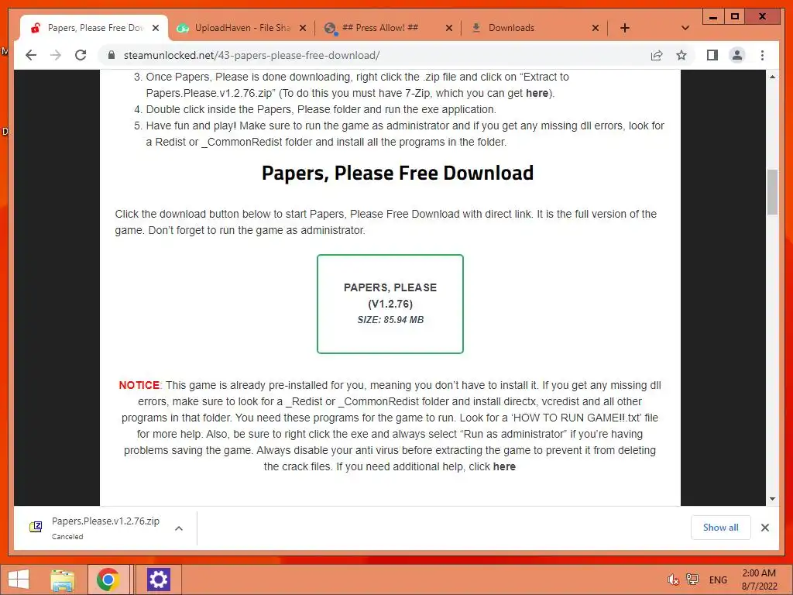Close the Papers, Please tab
This screenshot has height=595, width=793.
pyautogui.click(x=156, y=28)
